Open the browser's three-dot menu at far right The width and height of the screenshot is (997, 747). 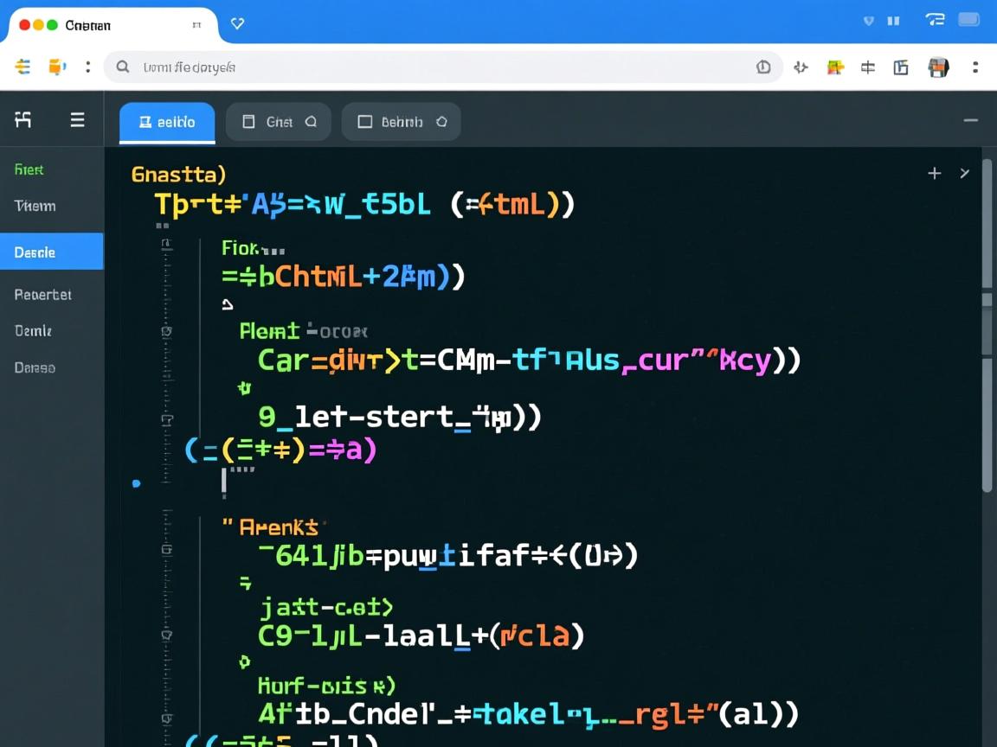[x=975, y=67]
